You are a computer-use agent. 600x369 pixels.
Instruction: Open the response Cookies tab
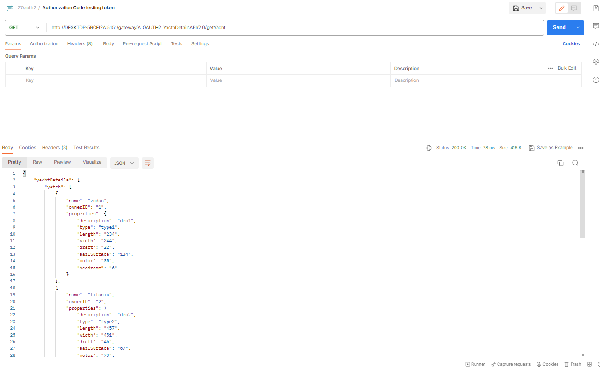pos(28,148)
